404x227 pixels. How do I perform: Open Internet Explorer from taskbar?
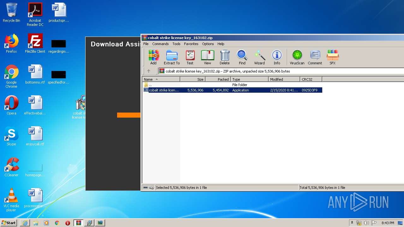tap(25, 223)
